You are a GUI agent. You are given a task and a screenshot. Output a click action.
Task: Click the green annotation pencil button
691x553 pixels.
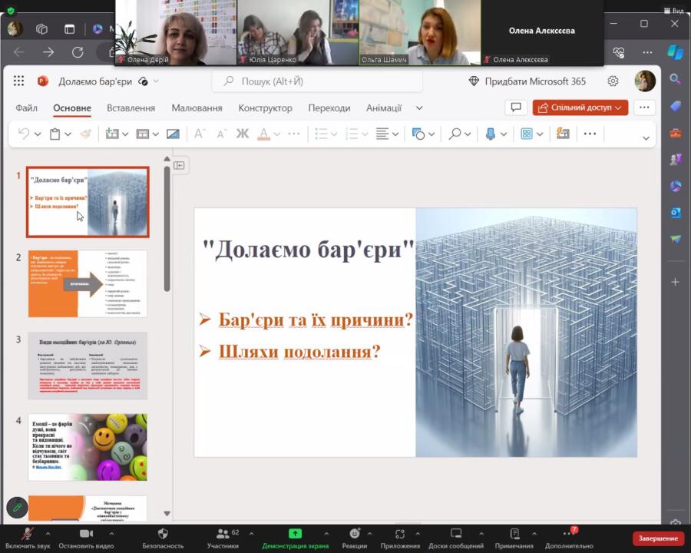pyautogui.click(x=17, y=507)
